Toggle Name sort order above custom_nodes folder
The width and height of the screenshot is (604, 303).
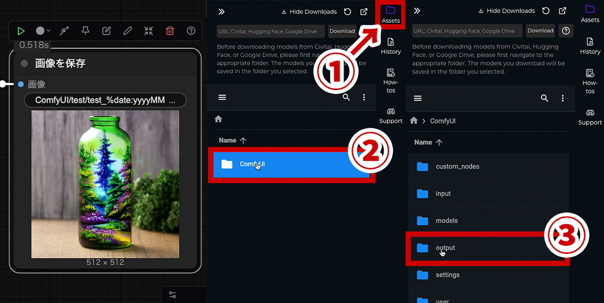pyautogui.click(x=428, y=142)
